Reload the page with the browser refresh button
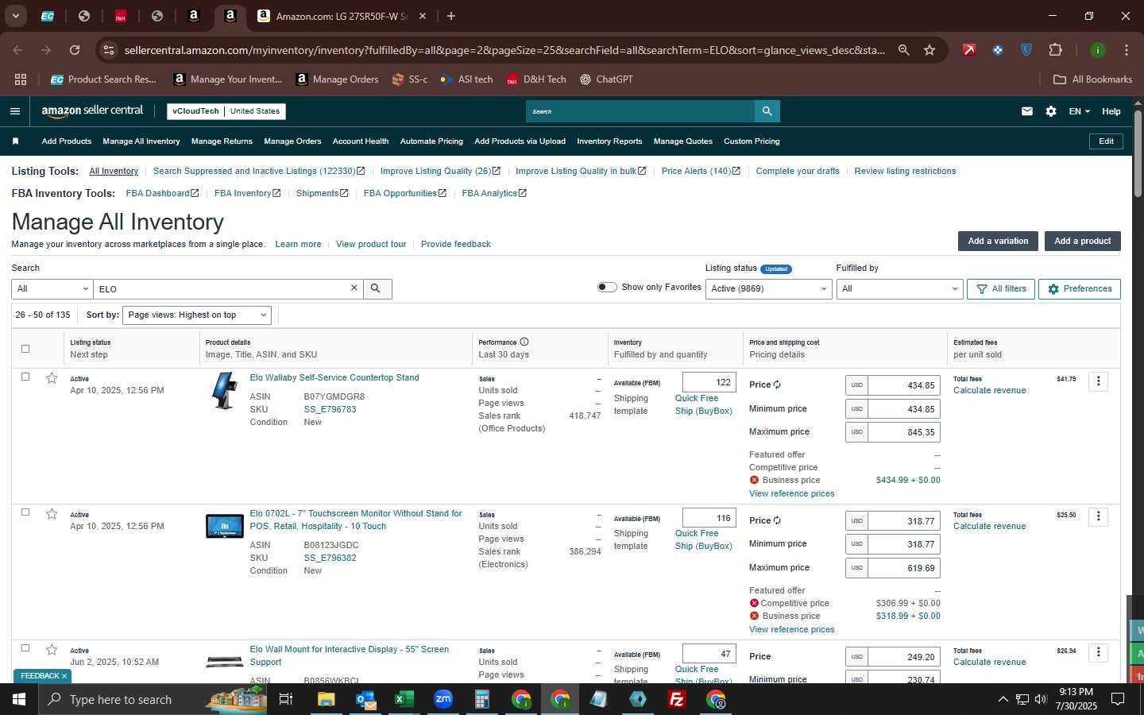The width and height of the screenshot is (1144, 715). [75, 50]
